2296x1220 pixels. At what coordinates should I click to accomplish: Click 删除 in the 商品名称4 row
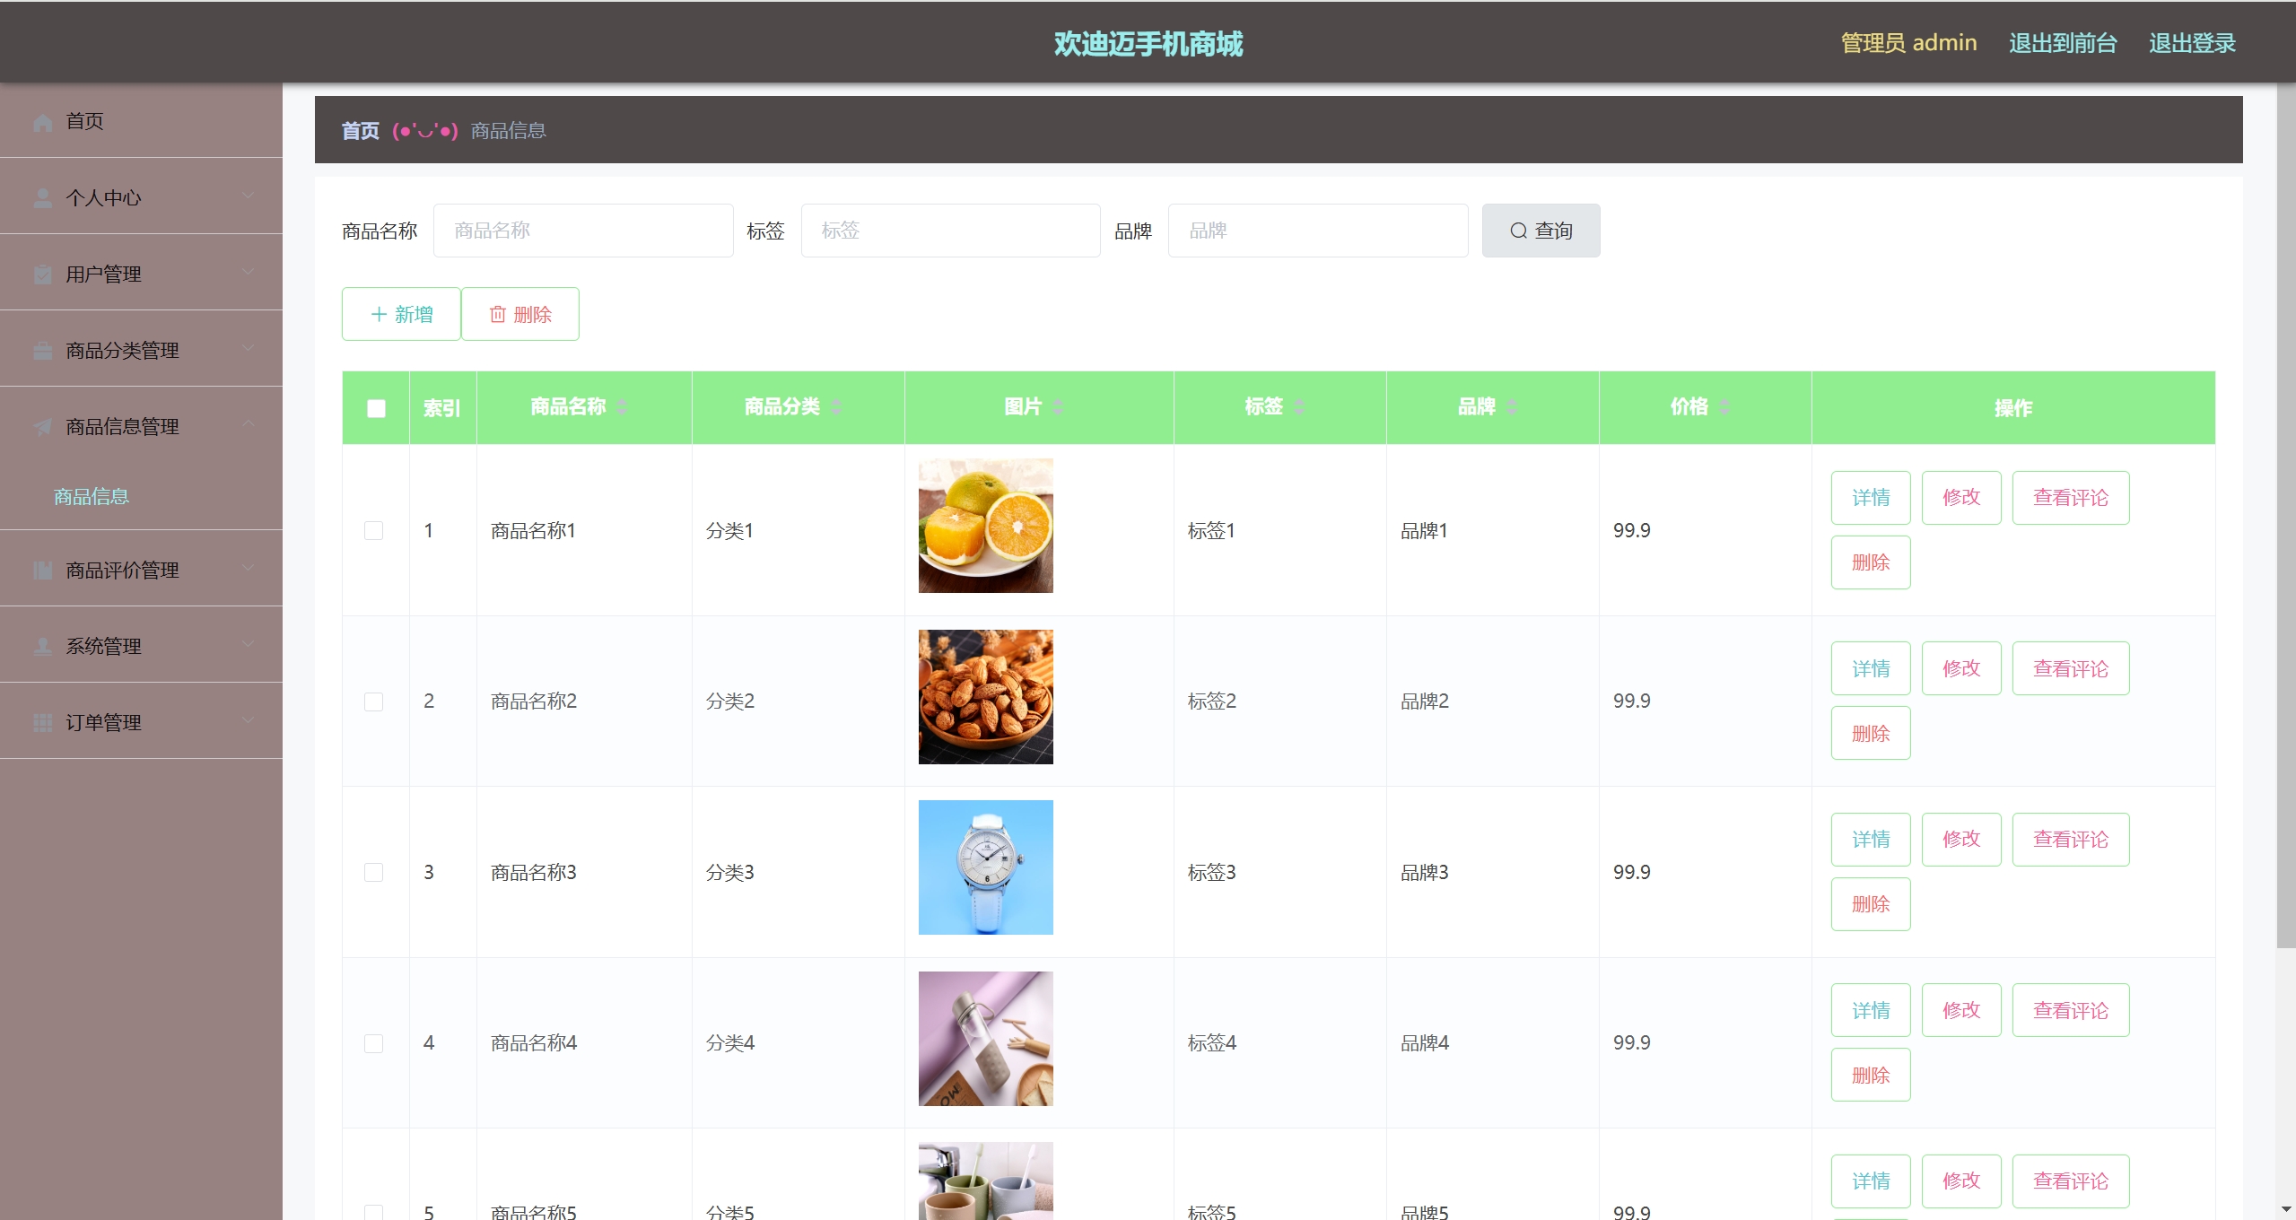coord(1871,1075)
